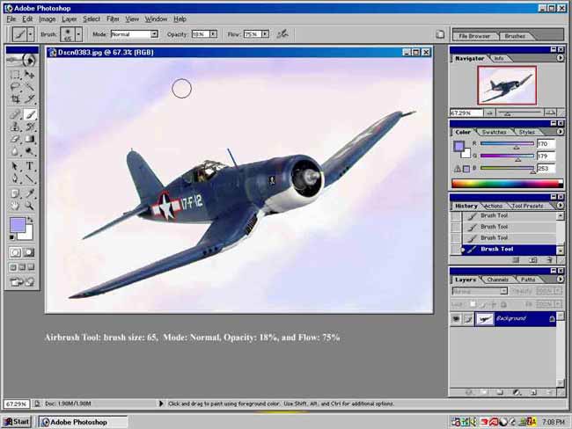Open the Image menu
The image size is (572, 429).
tap(48, 19)
